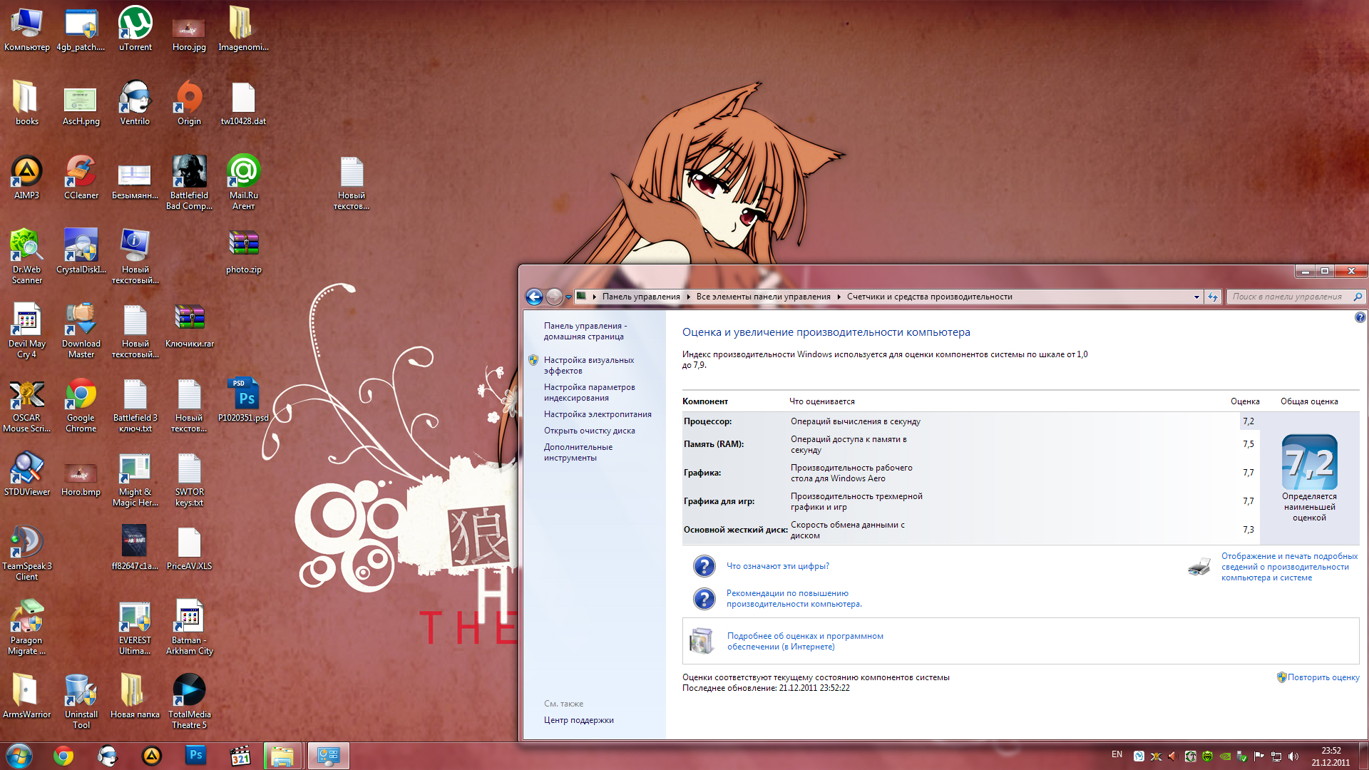
Task: Click the blue help question mark icon
Action: click(1360, 317)
